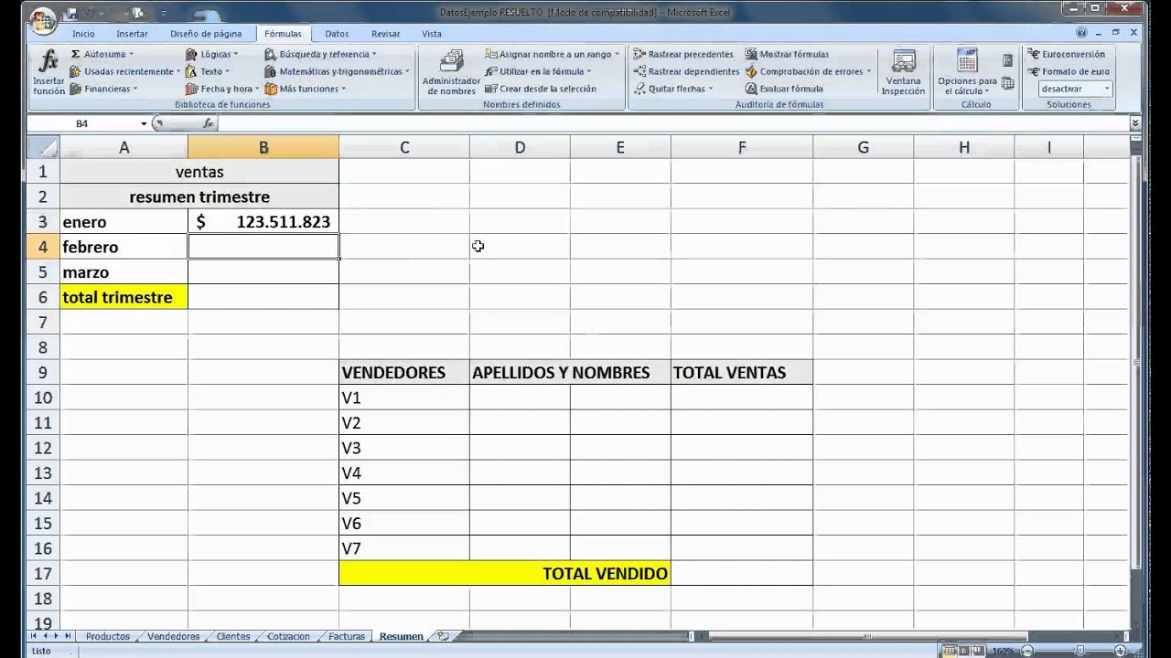Expand the formula bar with chevron
This screenshot has width=1171, height=658.
pos(1135,122)
